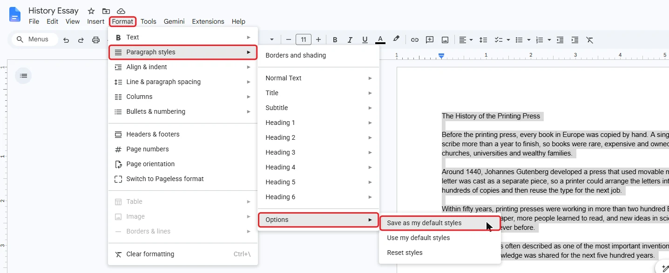This screenshot has height=273, width=669.
Task: Expand the Columns submenu
Action: coord(183,97)
